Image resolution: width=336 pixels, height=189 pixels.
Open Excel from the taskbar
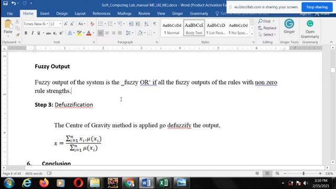163,183
